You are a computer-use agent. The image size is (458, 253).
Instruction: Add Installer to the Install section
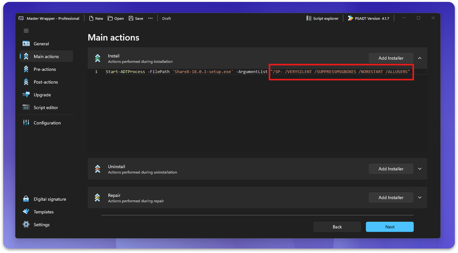point(391,58)
